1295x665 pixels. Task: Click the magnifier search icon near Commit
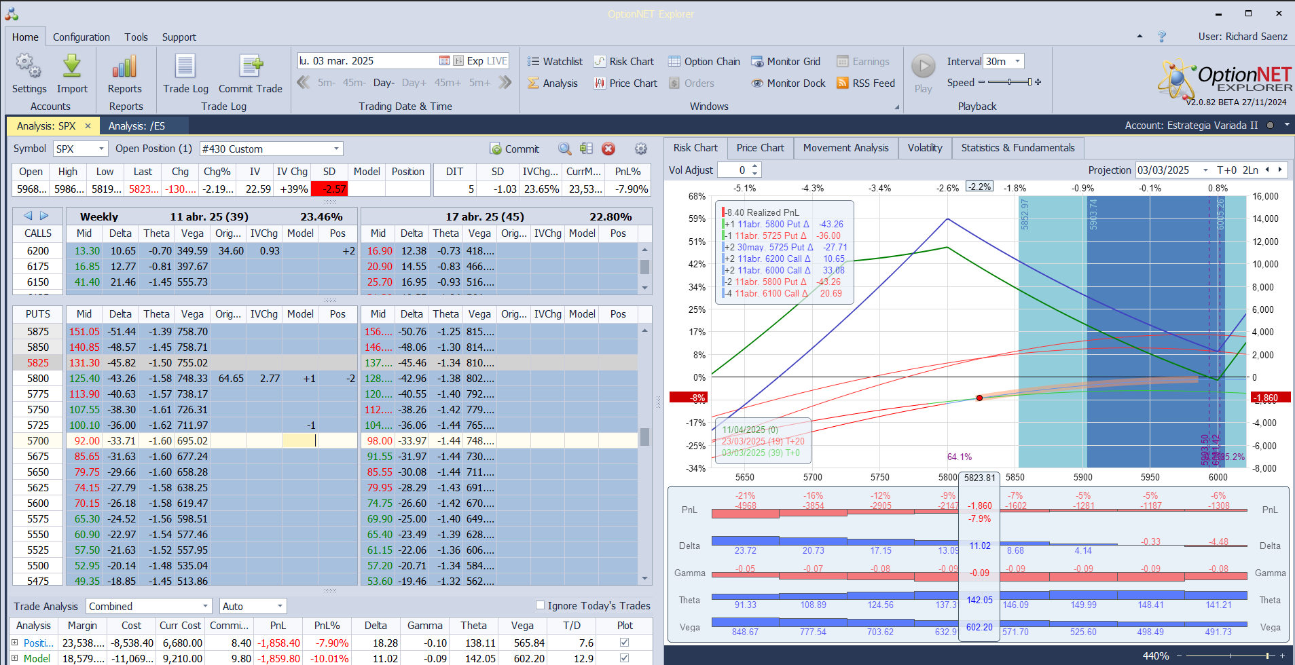click(564, 149)
